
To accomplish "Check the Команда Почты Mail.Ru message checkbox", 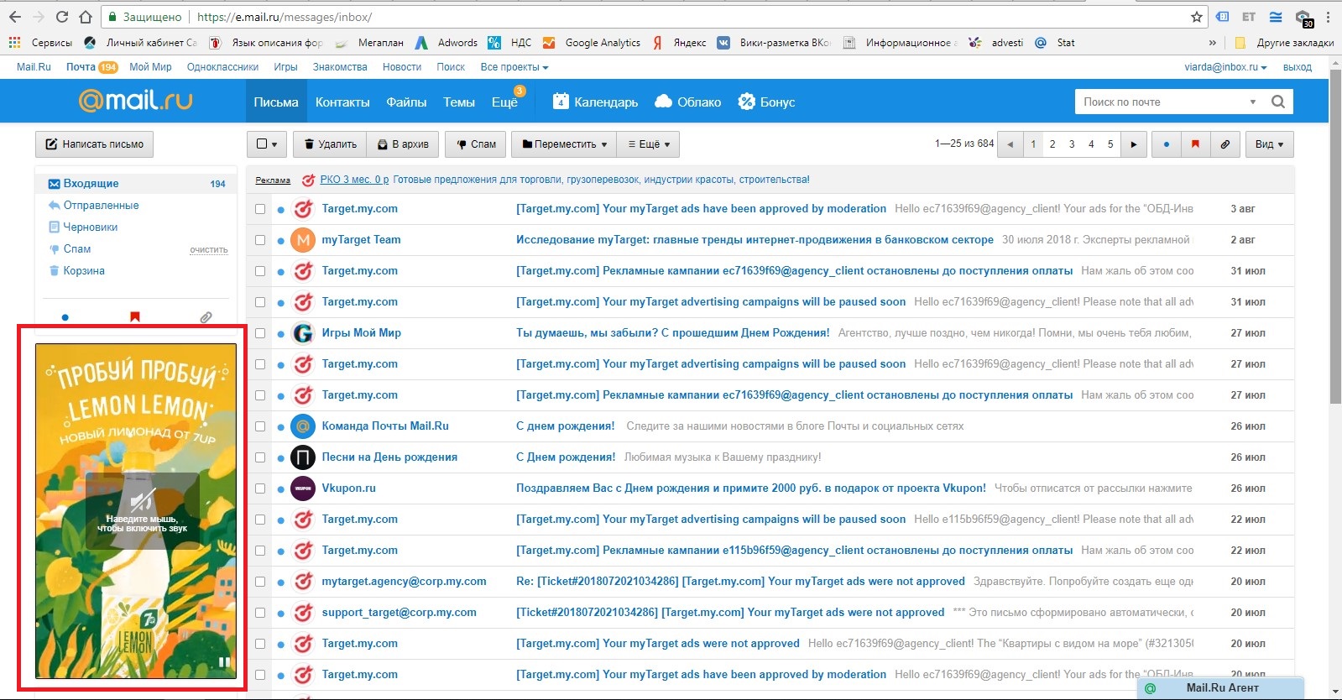I will click(x=260, y=426).
